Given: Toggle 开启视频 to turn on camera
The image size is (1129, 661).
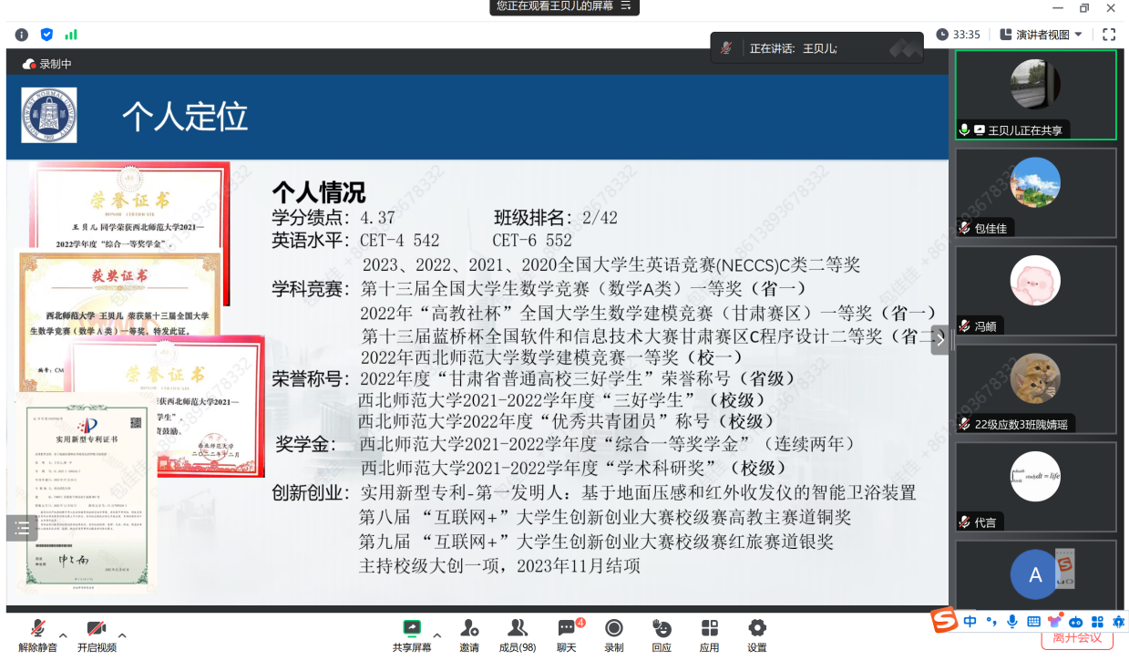Looking at the screenshot, I should coord(97,635).
